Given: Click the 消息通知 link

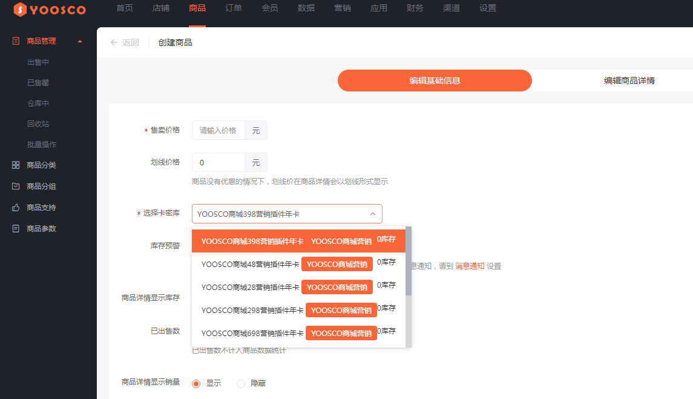Looking at the screenshot, I should pyautogui.click(x=470, y=266).
